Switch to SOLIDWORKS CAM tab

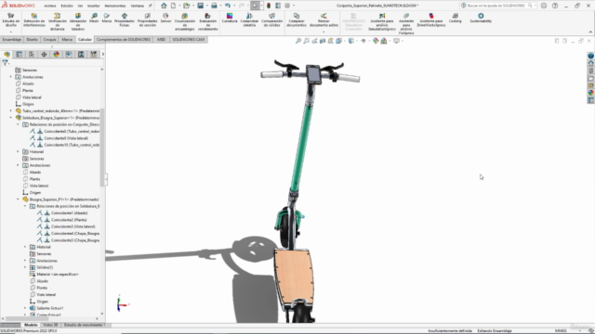pyautogui.click(x=189, y=39)
